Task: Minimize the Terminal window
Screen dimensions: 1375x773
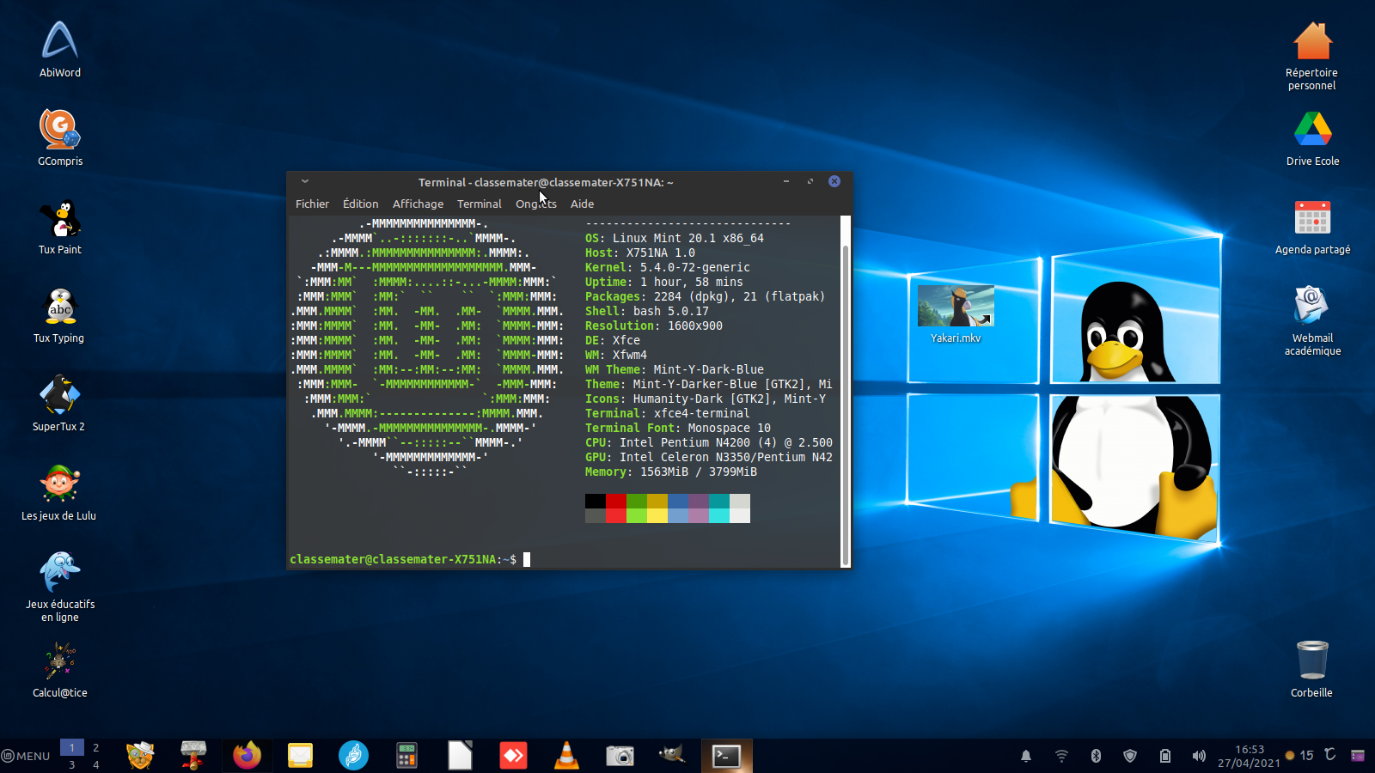Action: tap(786, 181)
